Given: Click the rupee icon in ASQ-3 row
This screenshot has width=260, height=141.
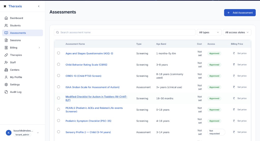Looking at the screenshot, I should click(234, 53).
